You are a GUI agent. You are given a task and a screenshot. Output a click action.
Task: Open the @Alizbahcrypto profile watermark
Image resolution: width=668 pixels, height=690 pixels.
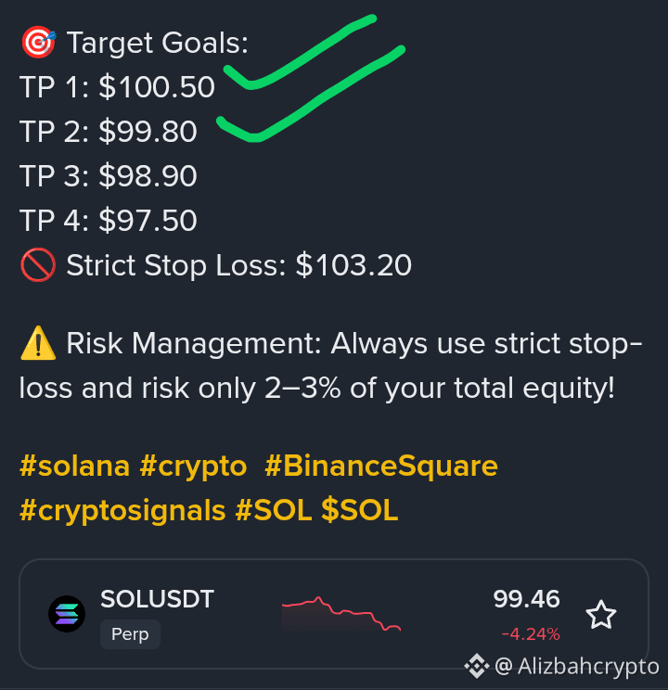tap(576, 666)
